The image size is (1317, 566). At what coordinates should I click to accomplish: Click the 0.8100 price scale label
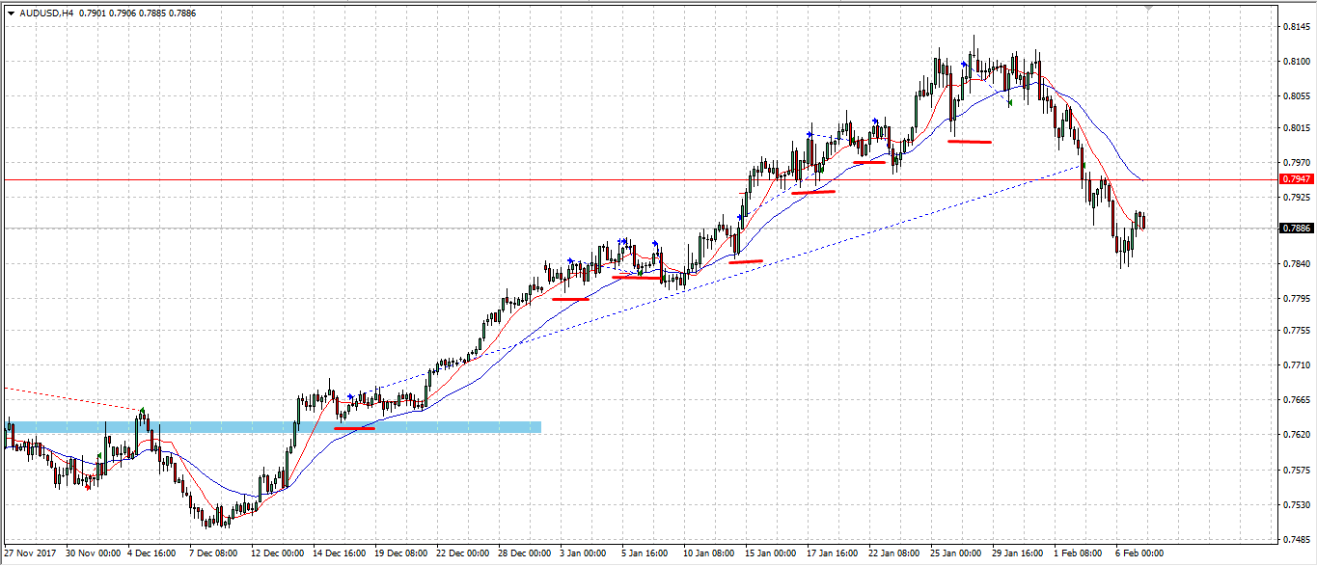(x=1298, y=62)
